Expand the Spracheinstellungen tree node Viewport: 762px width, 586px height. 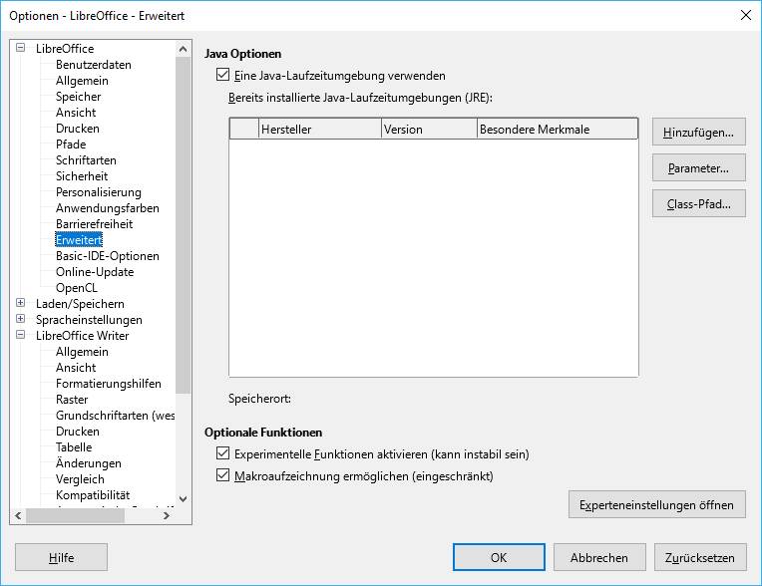tap(20, 319)
